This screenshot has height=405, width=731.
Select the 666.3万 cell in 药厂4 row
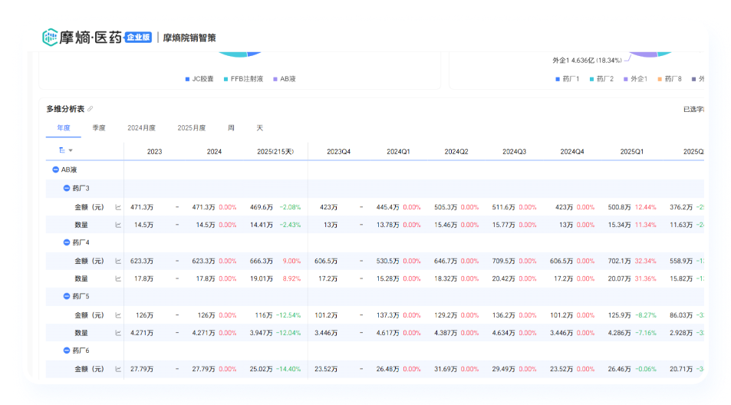click(262, 262)
